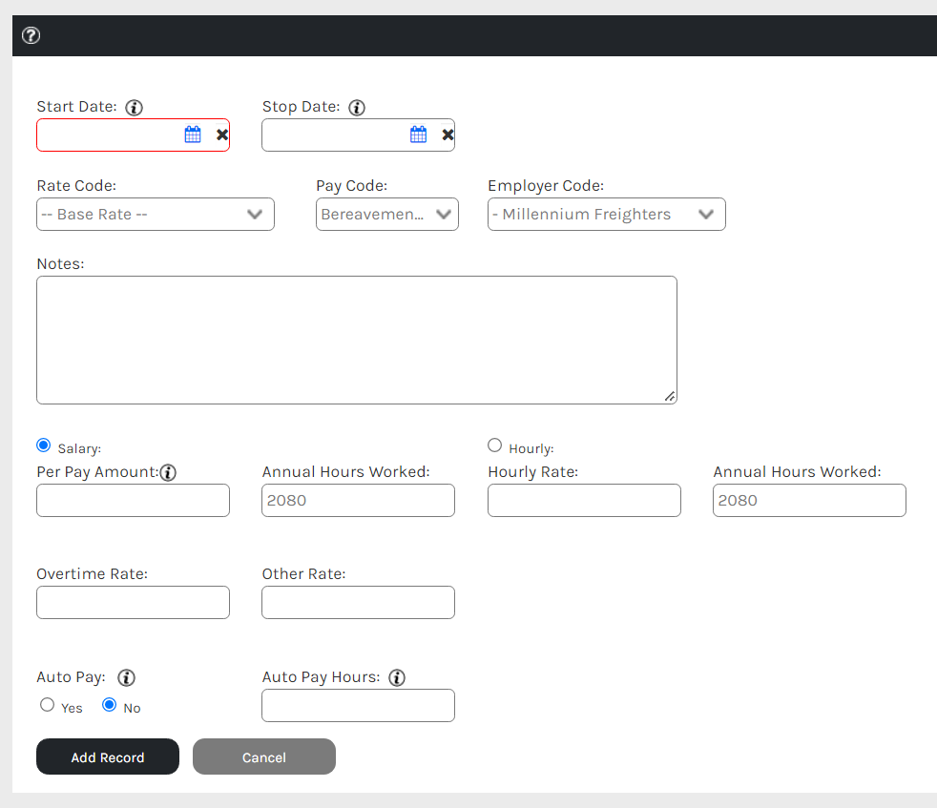Focus the Auto Pay Hours field
This screenshot has height=808, width=937.
pyautogui.click(x=359, y=705)
